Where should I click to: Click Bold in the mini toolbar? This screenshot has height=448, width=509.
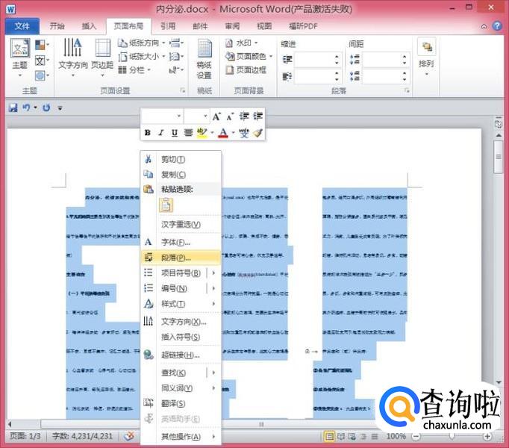click(x=148, y=133)
